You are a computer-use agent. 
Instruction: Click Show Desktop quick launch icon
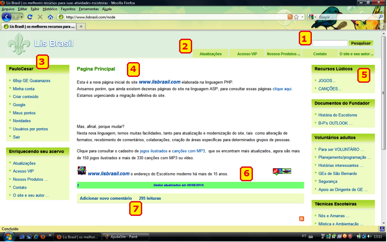coord(22,237)
